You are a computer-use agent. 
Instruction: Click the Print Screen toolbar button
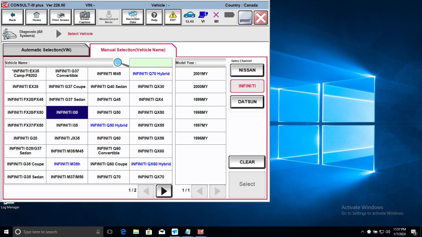[61, 17]
